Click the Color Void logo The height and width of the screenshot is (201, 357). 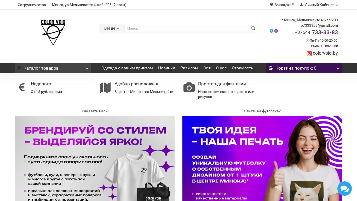(x=53, y=33)
